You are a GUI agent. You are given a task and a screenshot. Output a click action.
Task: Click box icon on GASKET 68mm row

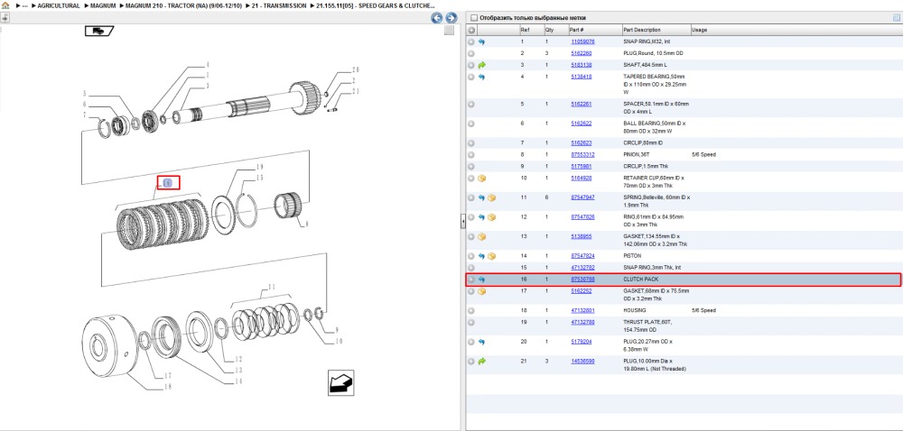pos(481,291)
